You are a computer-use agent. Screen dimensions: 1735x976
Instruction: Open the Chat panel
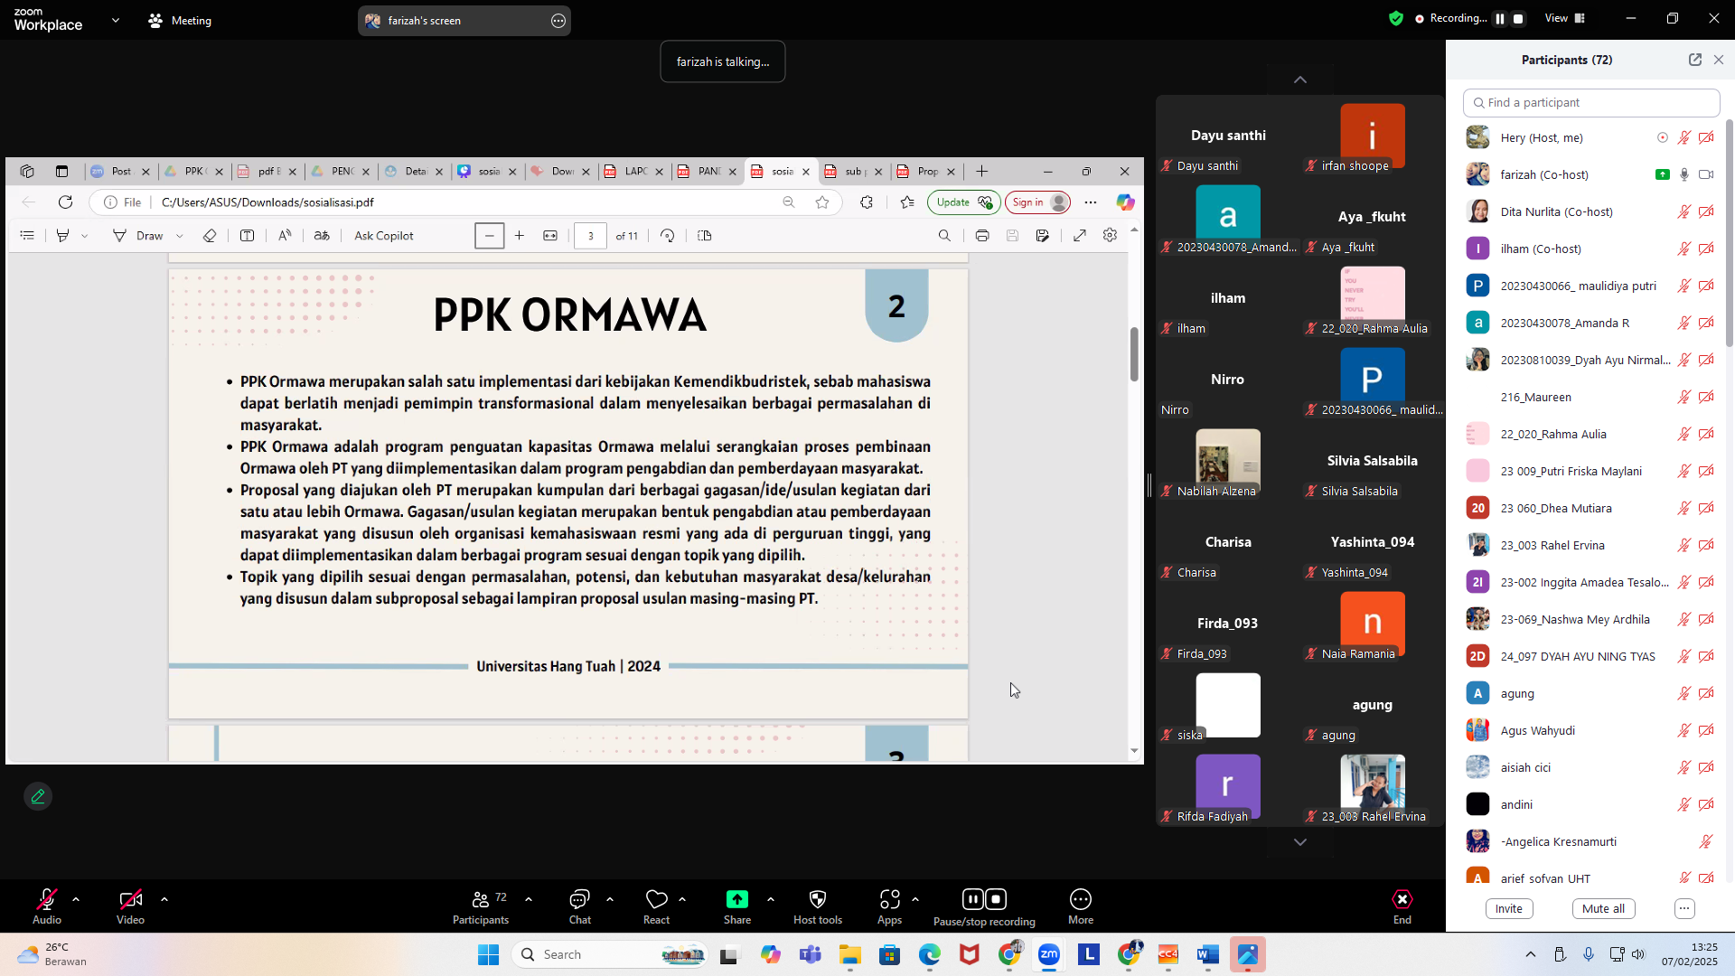579,899
